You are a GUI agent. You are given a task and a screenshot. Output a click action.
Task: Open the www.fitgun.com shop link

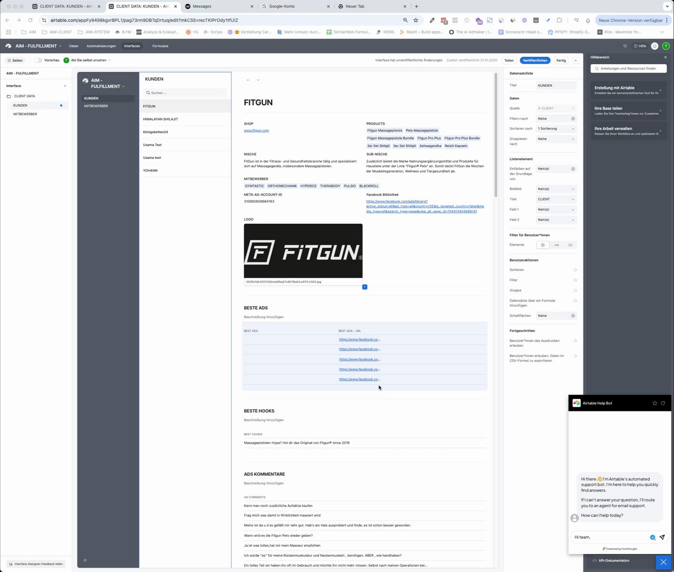[x=256, y=131]
